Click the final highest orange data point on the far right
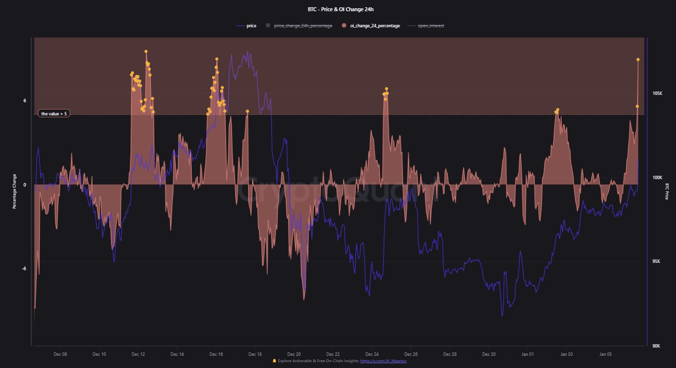 (x=638, y=60)
